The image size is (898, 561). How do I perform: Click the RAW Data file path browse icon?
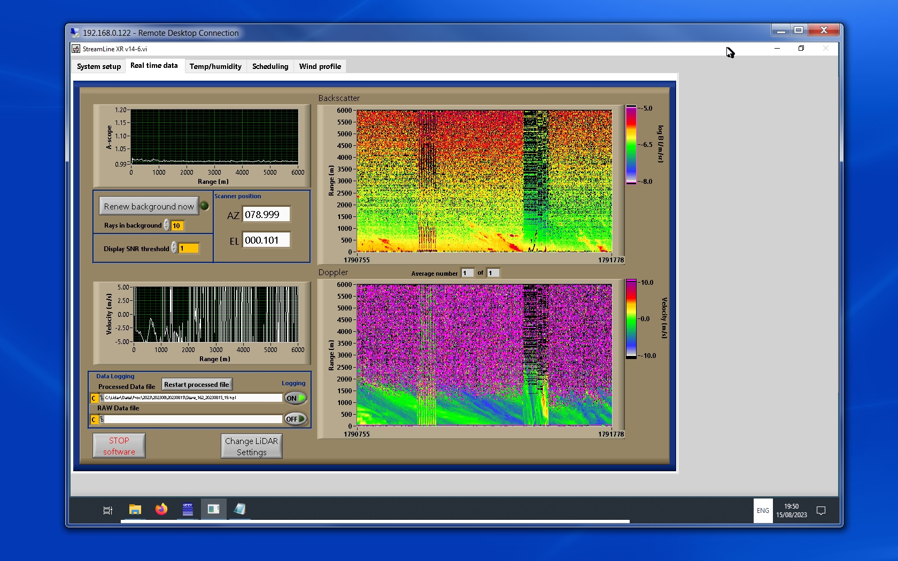(x=101, y=419)
